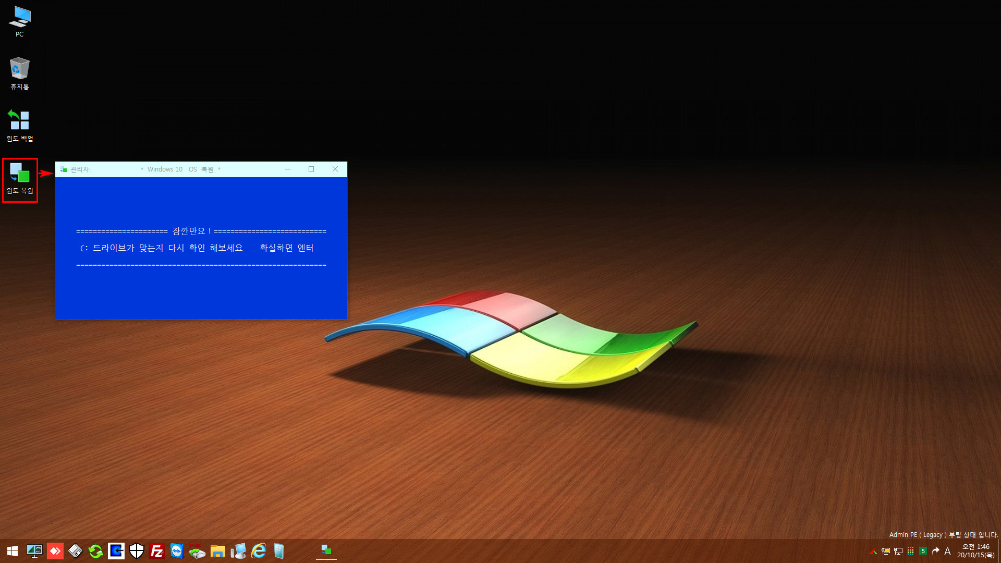
Task: Click the 'Windows 10 OS 복원' title text
Action: click(x=180, y=169)
